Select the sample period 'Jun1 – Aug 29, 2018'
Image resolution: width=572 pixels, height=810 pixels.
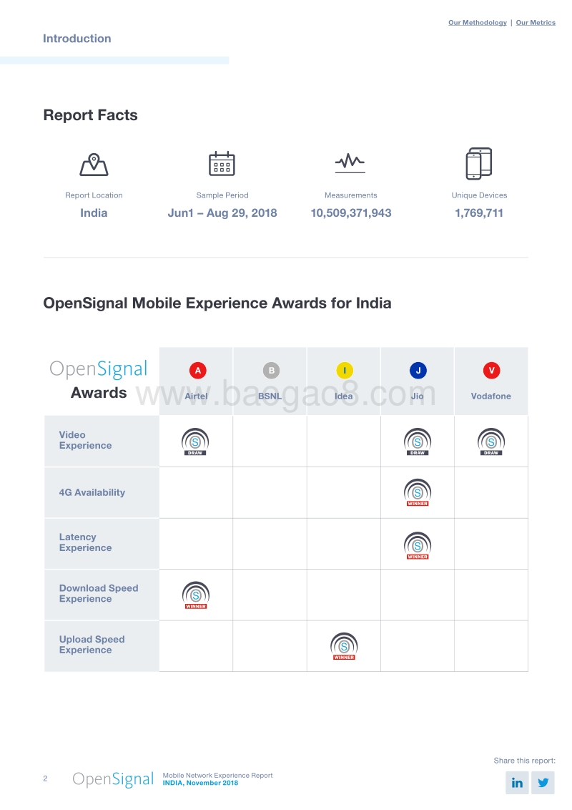click(222, 213)
